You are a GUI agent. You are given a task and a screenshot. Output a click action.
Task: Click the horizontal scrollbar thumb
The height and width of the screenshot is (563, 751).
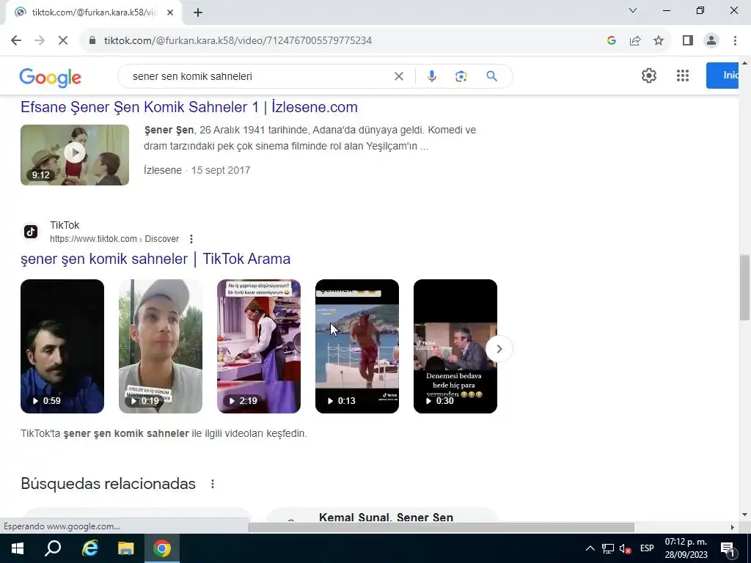441,527
